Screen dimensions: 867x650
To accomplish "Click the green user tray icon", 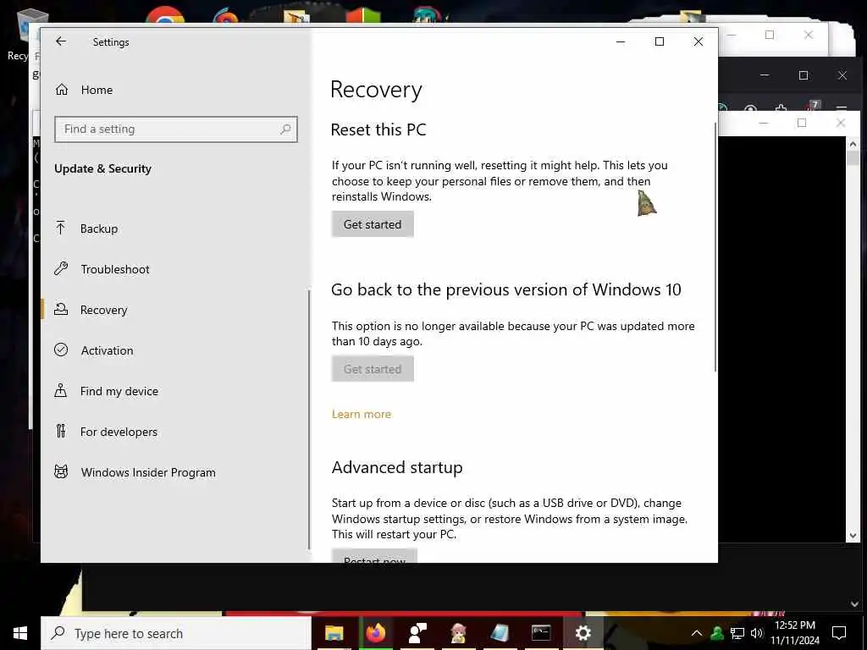I will 717,633.
